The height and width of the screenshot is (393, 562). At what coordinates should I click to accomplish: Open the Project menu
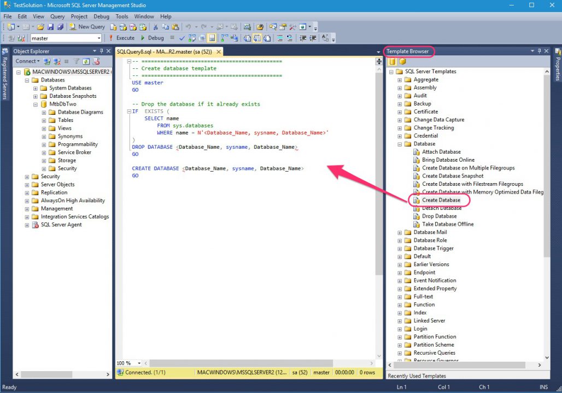(x=79, y=16)
